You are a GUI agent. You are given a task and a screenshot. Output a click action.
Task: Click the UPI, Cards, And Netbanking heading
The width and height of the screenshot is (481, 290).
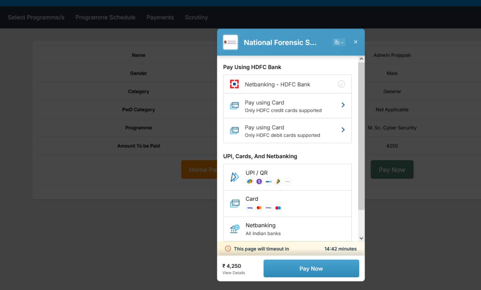click(x=260, y=156)
